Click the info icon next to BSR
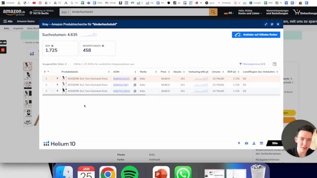Image resolution: width=317 pixels, height=178 pixels. (53, 46)
